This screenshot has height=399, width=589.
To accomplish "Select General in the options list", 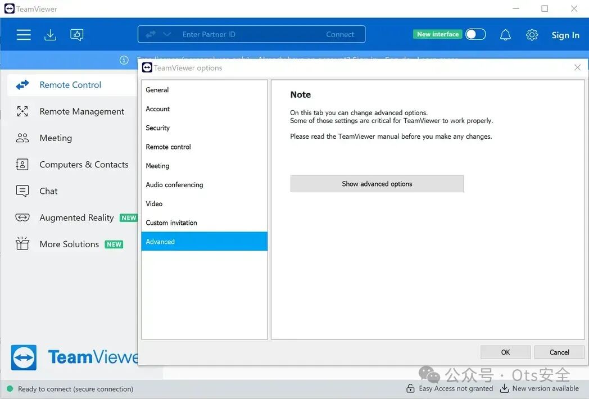I will coord(205,90).
